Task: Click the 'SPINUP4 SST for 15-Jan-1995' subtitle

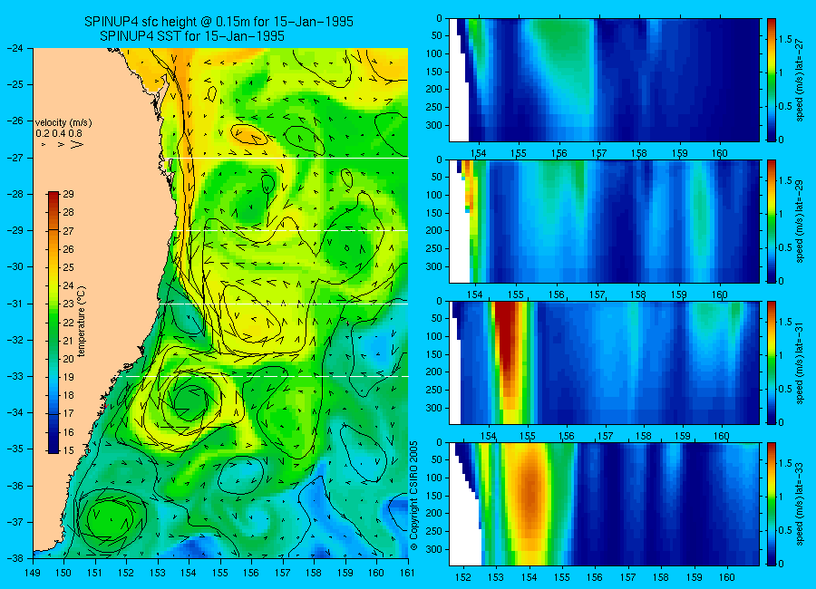Action: coord(192,36)
